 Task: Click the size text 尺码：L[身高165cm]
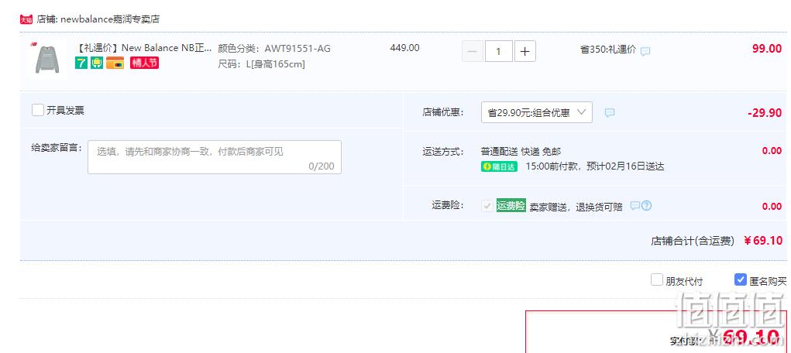tap(261, 64)
